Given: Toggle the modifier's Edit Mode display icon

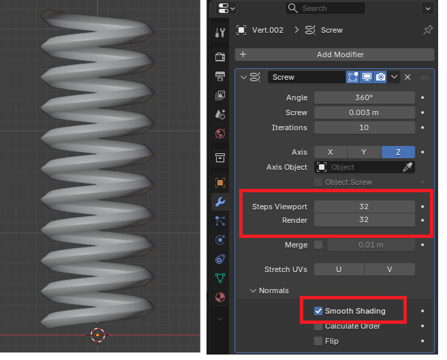Looking at the screenshot, I should click(x=354, y=77).
